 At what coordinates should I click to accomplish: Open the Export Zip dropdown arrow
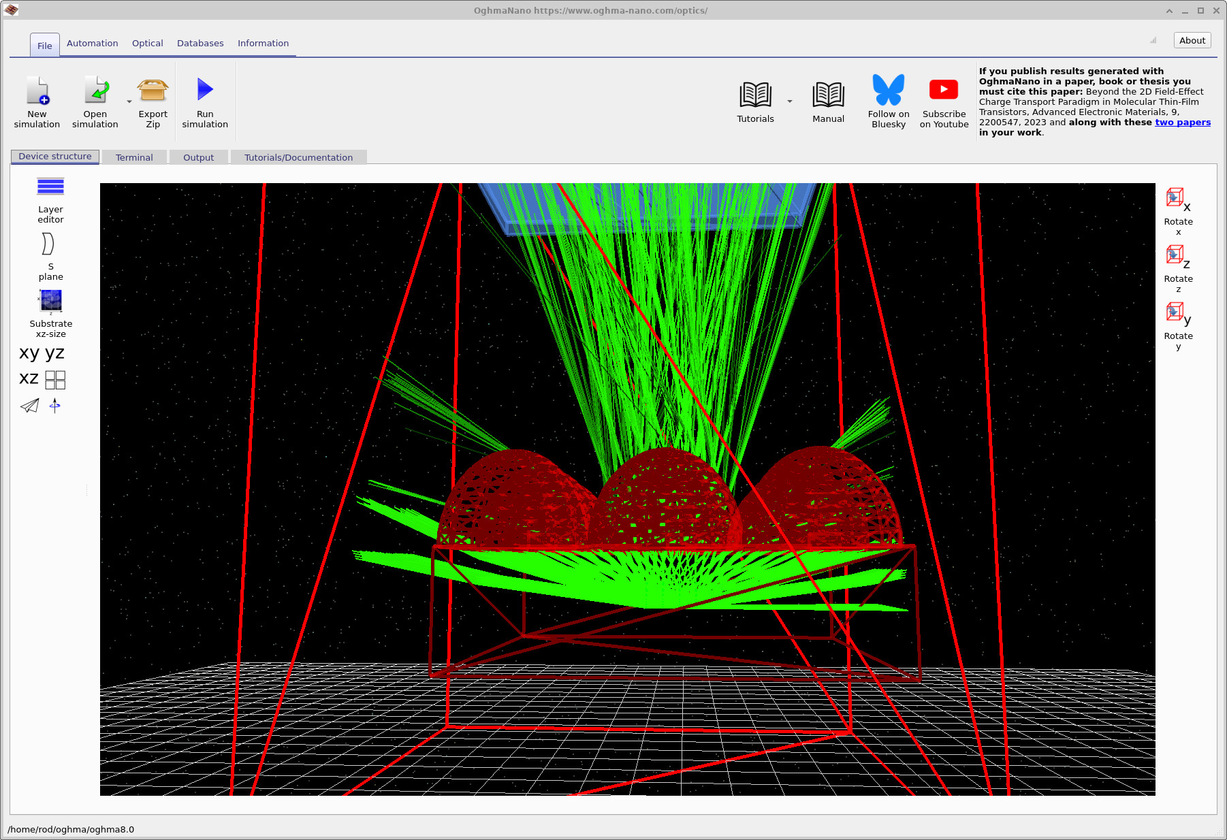tap(129, 101)
